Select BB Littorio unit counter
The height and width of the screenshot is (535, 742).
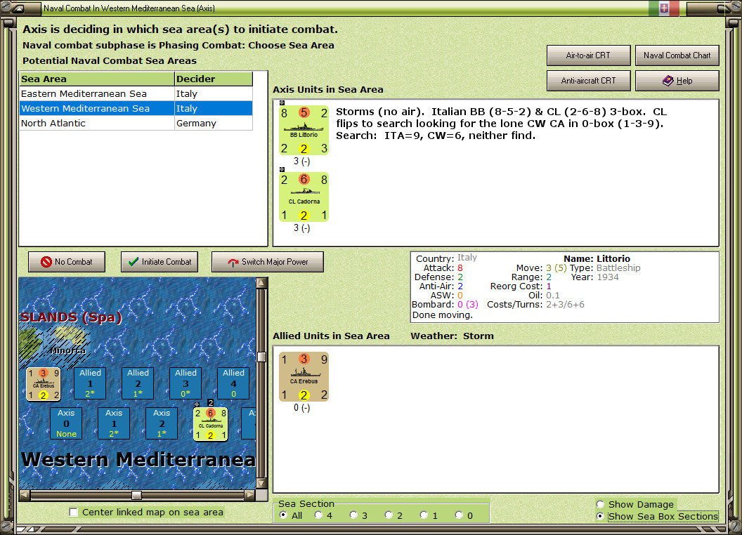pyautogui.click(x=304, y=130)
